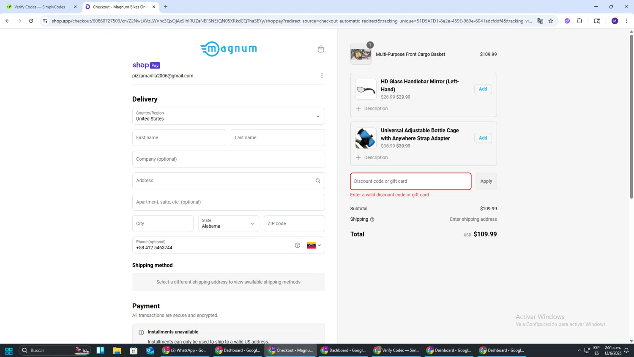Image resolution: width=634 pixels, height=357 pixels.
Task: Open the shopping bag cart icon
Action: tap(321, 49)
